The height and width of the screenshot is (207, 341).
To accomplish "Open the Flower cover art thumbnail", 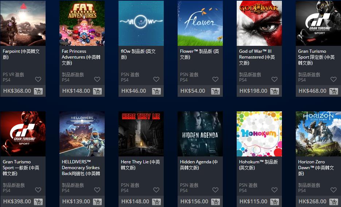I will [x=200, y=23].
